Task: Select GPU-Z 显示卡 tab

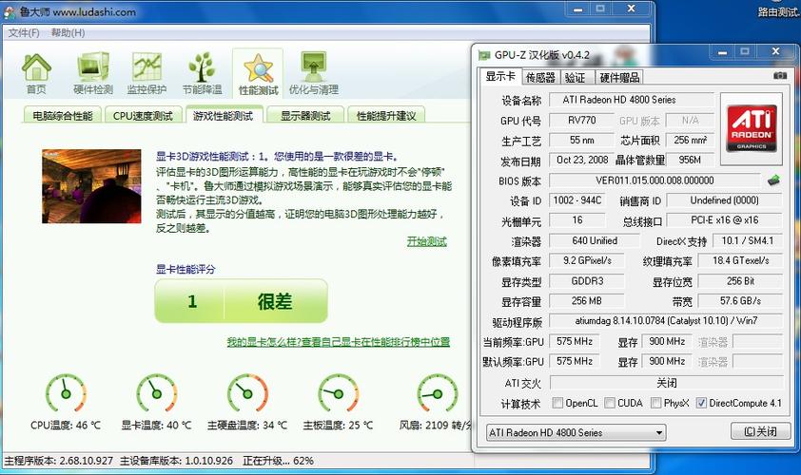Action: tap(500, 77)
